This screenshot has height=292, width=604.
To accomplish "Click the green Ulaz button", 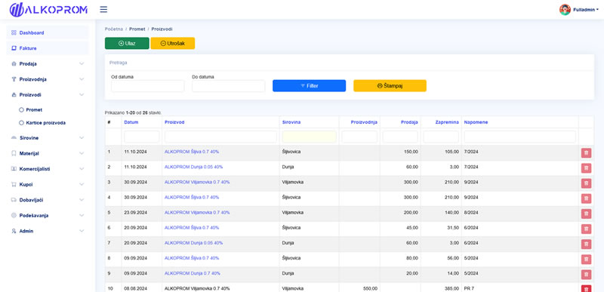I will click(x=127, y=44).
